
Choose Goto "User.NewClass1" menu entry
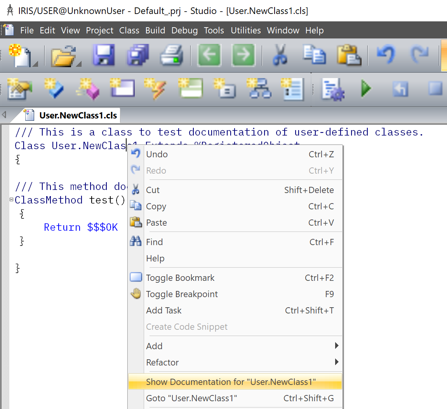pyautogui.click(x=191, y=398)
